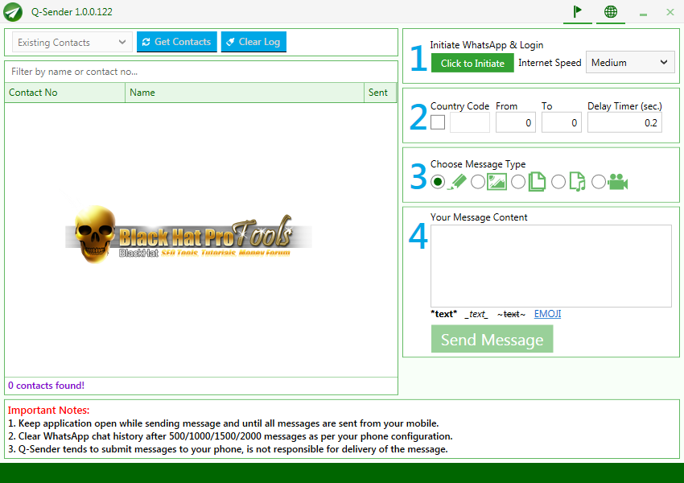
Task: Click the bold *text* formatting hint
Action: (443, 314)
